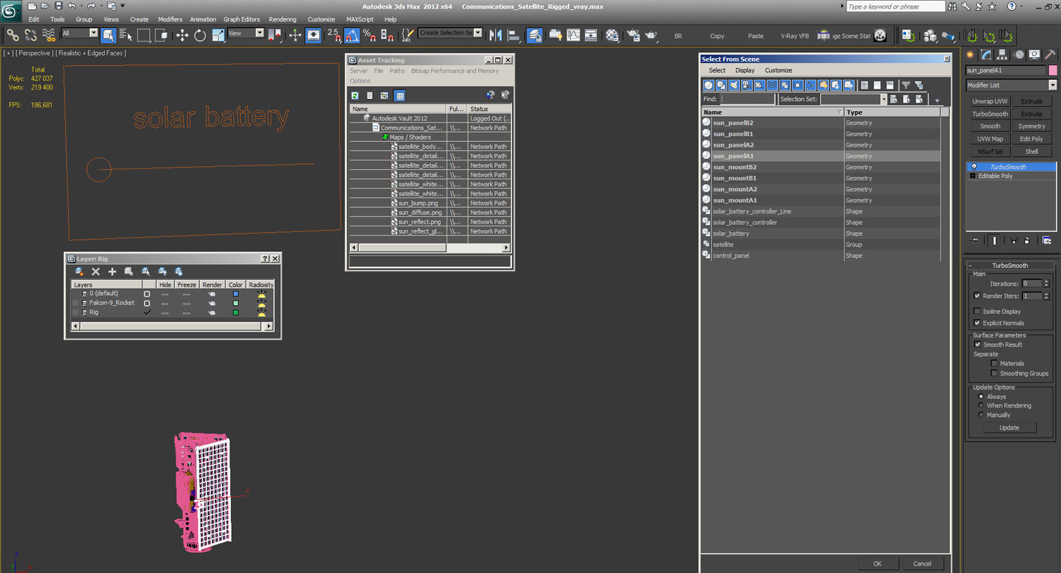This screenshot has width=1061, height=573.
Task: Delete highlighted layer with the X icon
Action: (x=95, y=271)
